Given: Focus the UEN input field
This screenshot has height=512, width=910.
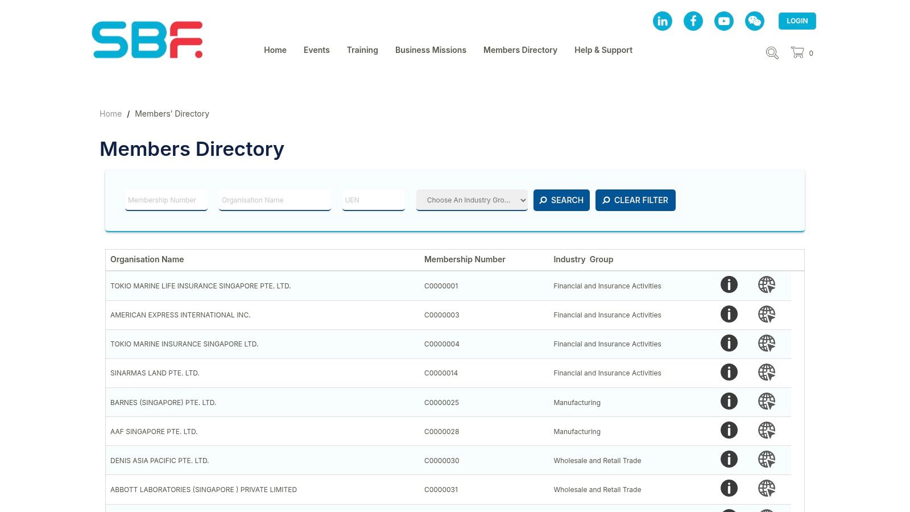Looking at the screenshot, I should [x=374, y=200].
